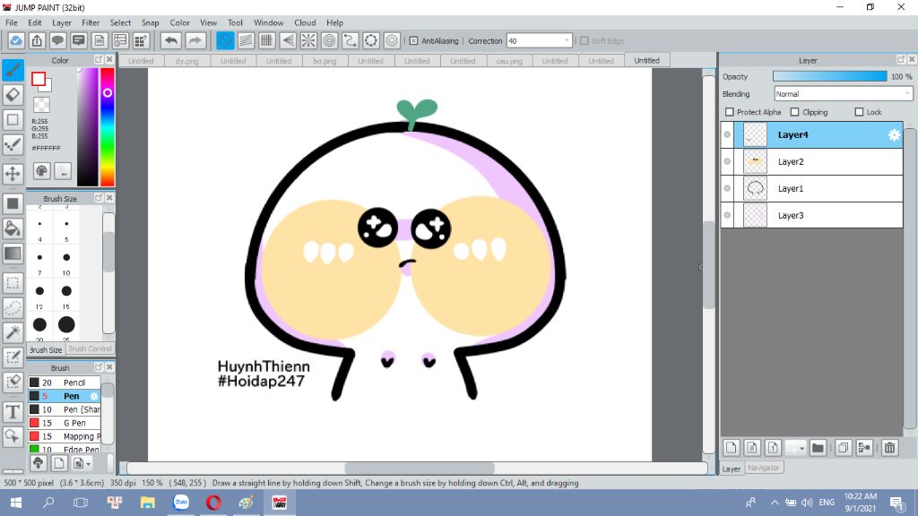
Task: Enable parallel lines snap
Action: pos(246,40)
